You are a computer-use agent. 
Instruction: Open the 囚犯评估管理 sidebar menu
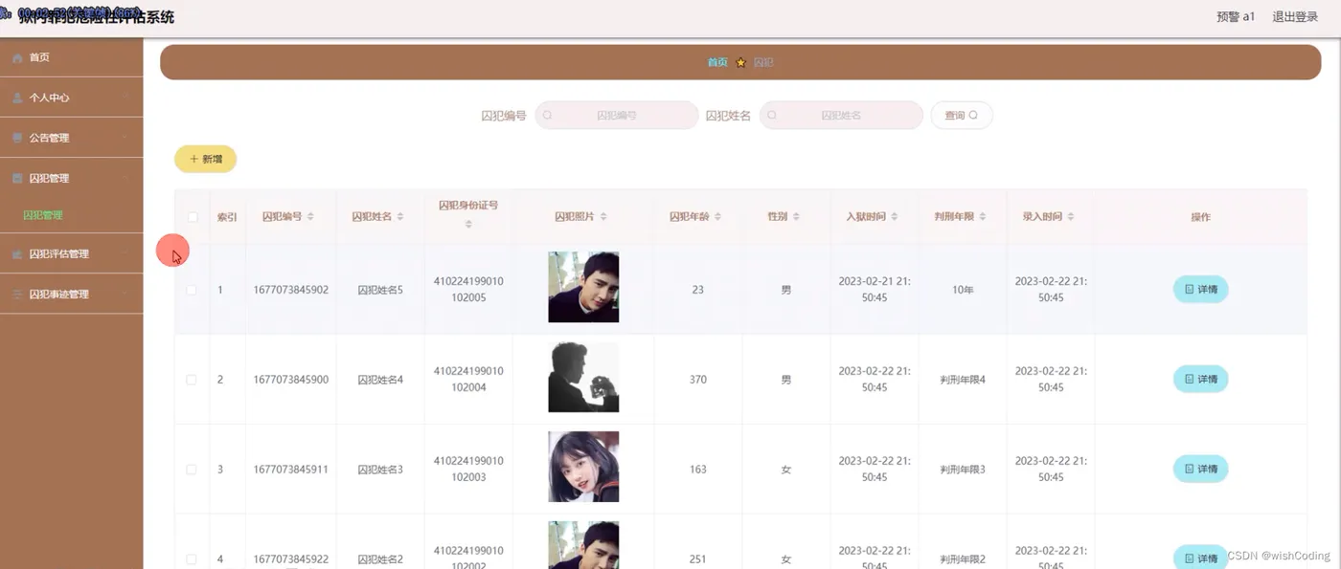tap(72, 254)
